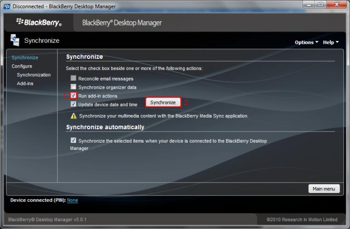The width and height of the screenshot is (350, 229).
Task: Click the title bar BlackBerry app icon
Action: (7, 6)
